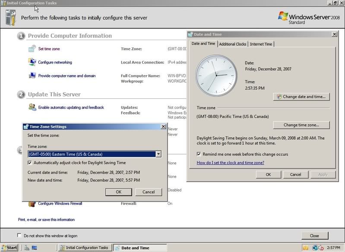Screen dimensions: 345x252
Task: Click Configure Windows Firewall link
Action: pos(60,203)
